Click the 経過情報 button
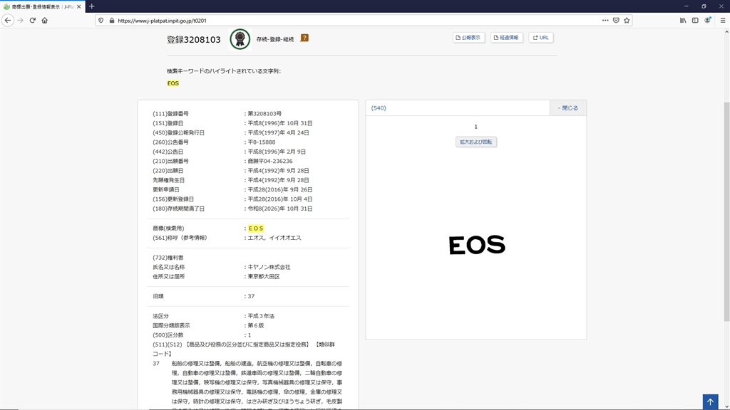This screenshot has height=410, width=730. click(507, 38)
